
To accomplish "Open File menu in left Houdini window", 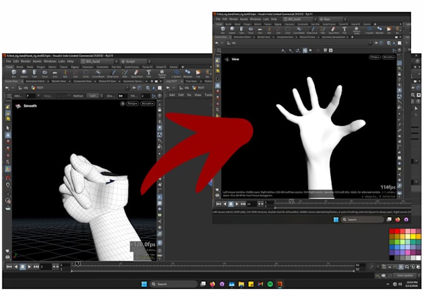I will coord(8,61).
